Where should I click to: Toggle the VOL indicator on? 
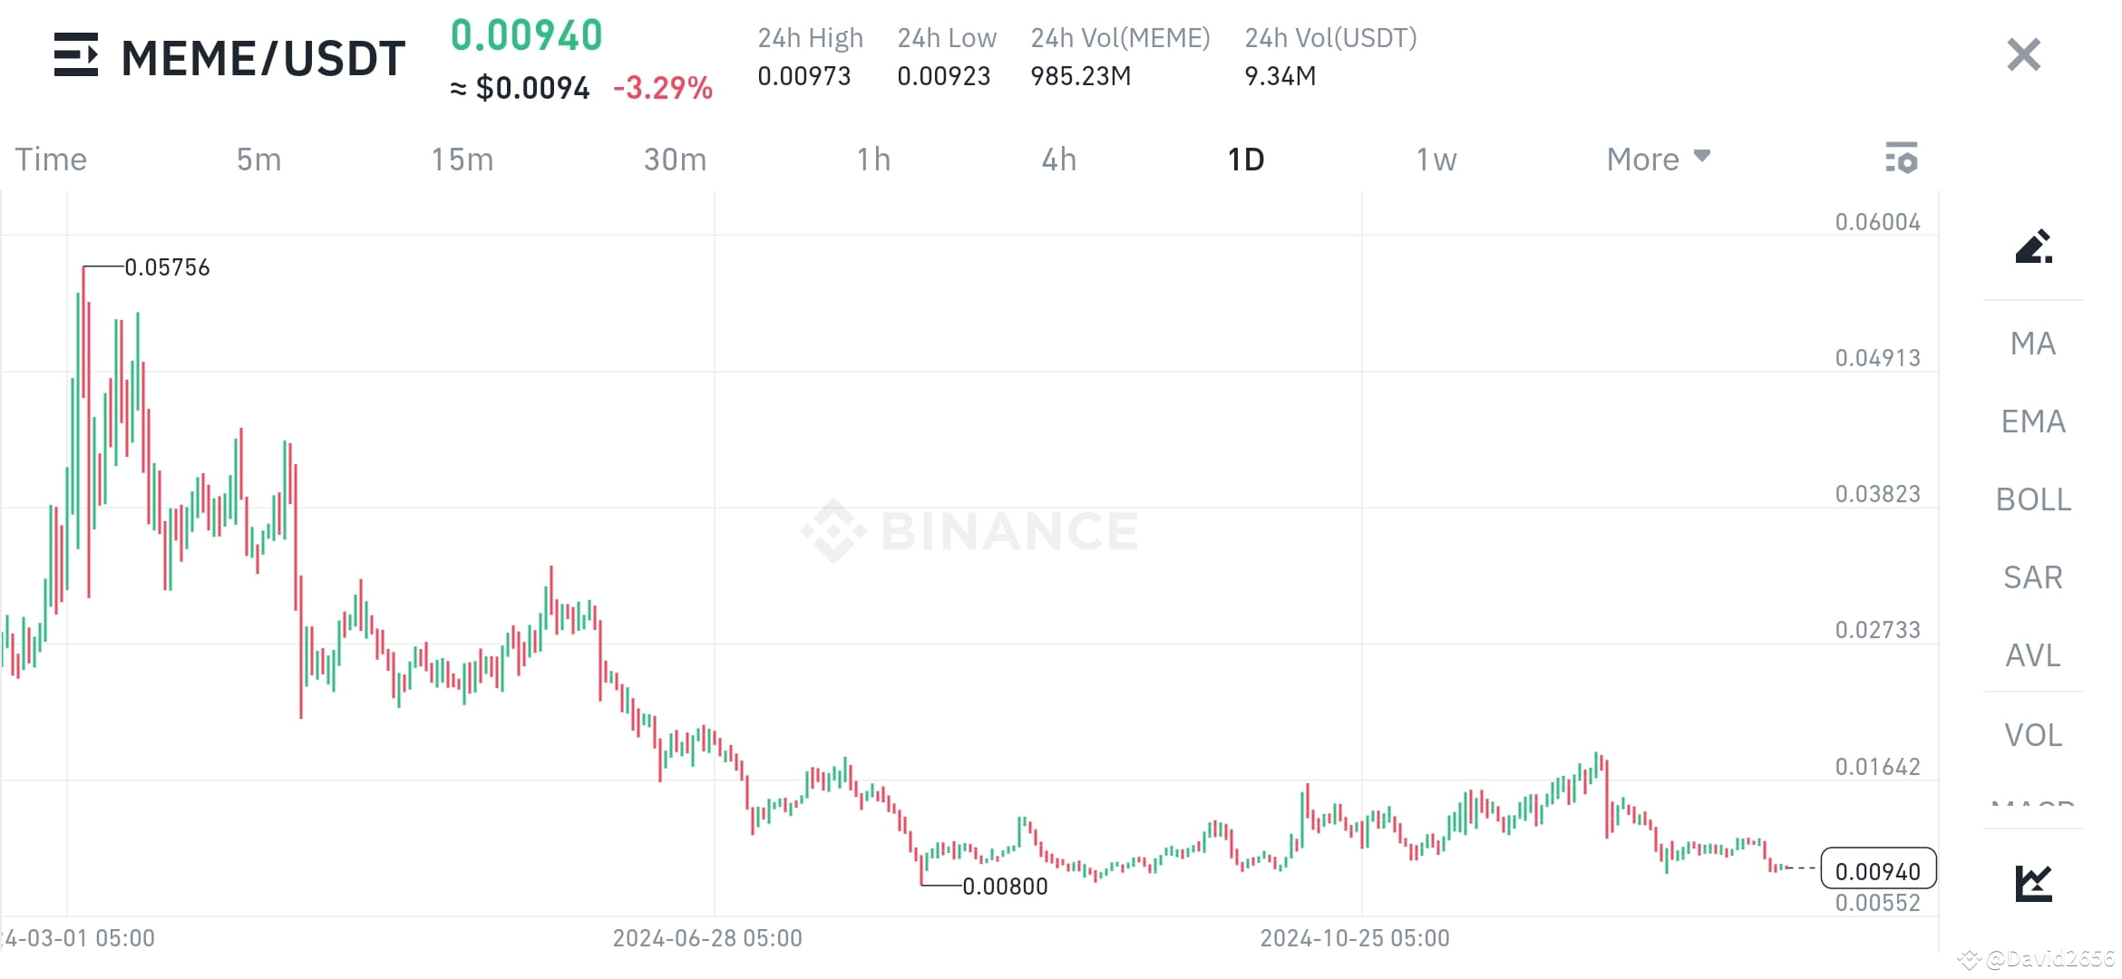[2032, 734]
